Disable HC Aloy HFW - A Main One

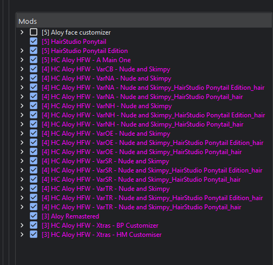(34, 60)
